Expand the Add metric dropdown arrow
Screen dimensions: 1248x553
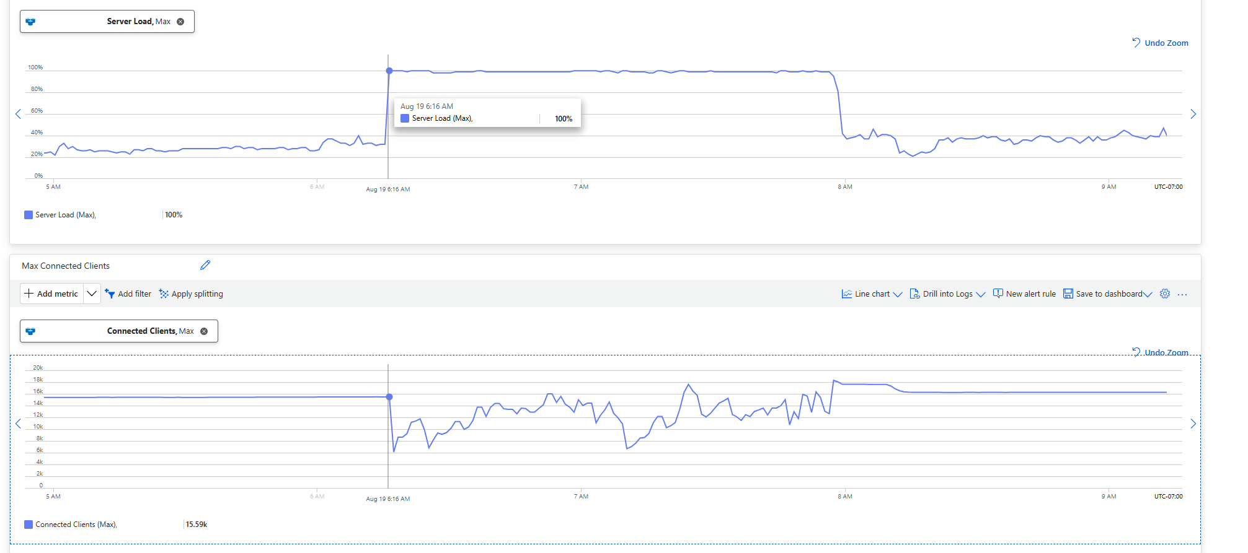click(x=92, y=294)
